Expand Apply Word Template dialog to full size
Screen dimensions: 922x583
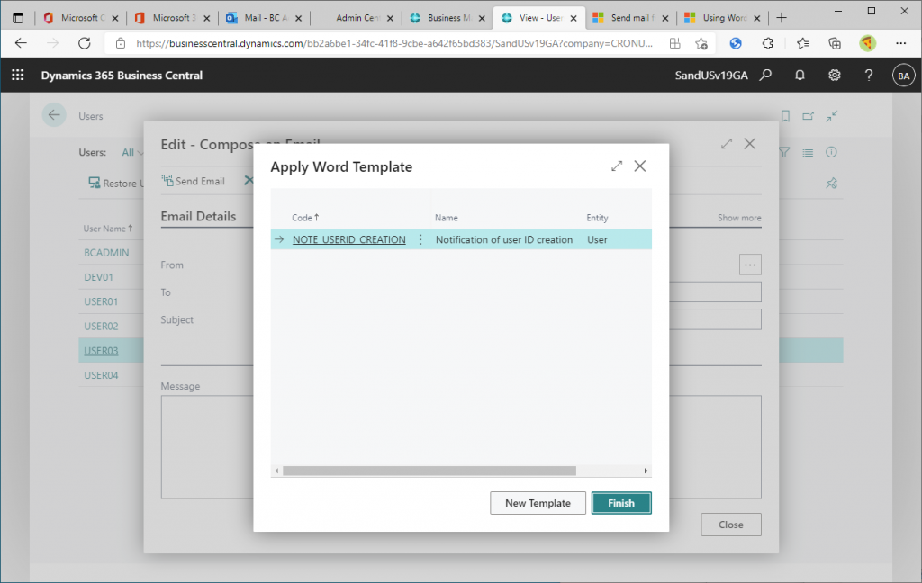[x=617, y=166]
